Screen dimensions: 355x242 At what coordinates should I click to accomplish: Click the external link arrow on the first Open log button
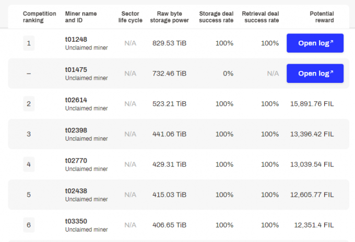click(332, 42)
